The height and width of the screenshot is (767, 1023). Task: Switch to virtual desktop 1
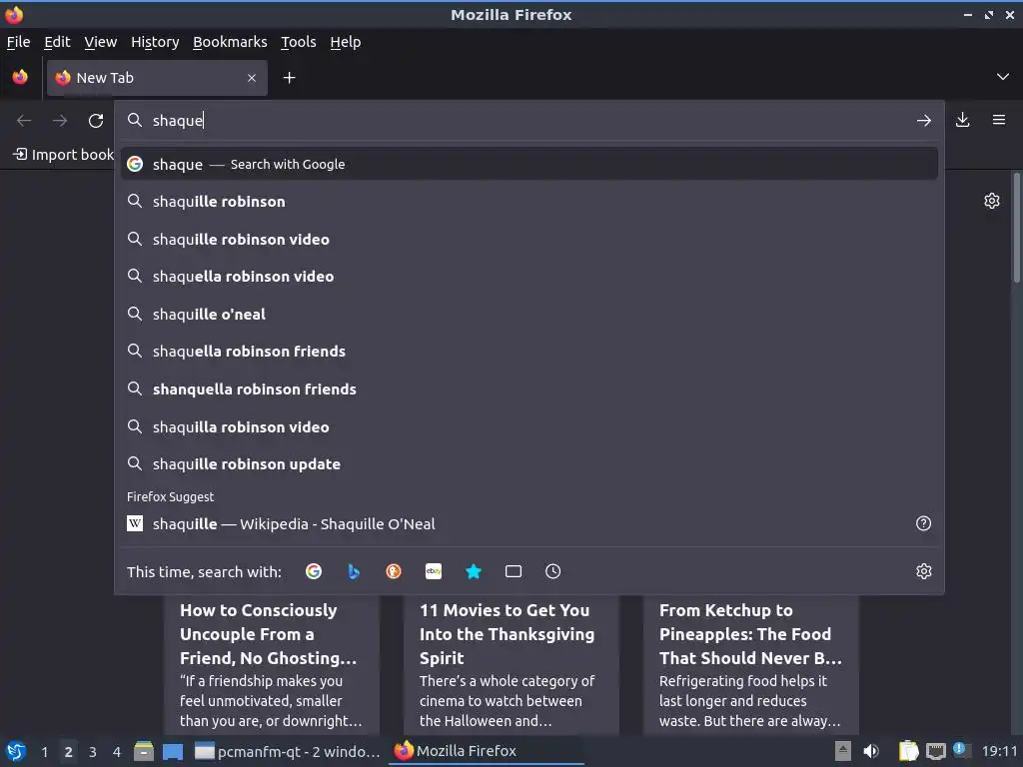tap(44, 752)
